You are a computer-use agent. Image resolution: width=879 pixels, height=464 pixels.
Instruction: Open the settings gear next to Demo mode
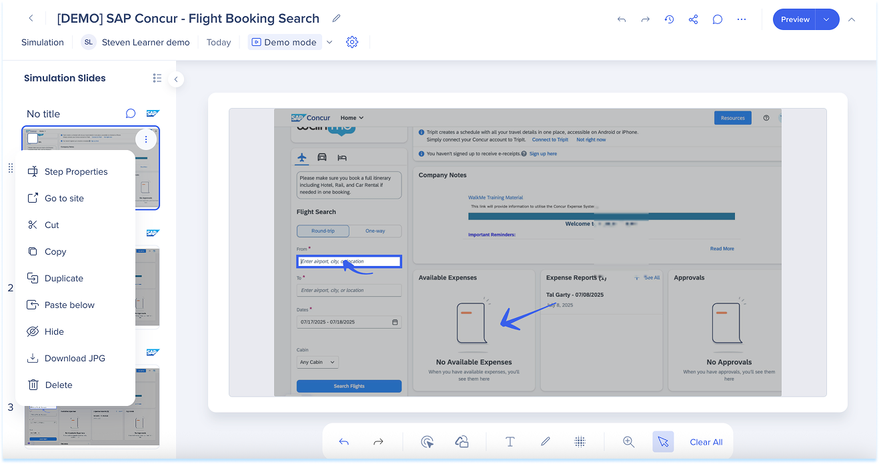[x=352, y=42]
